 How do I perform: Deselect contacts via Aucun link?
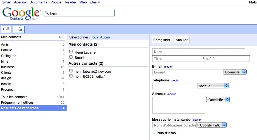[x=105, y=37]
